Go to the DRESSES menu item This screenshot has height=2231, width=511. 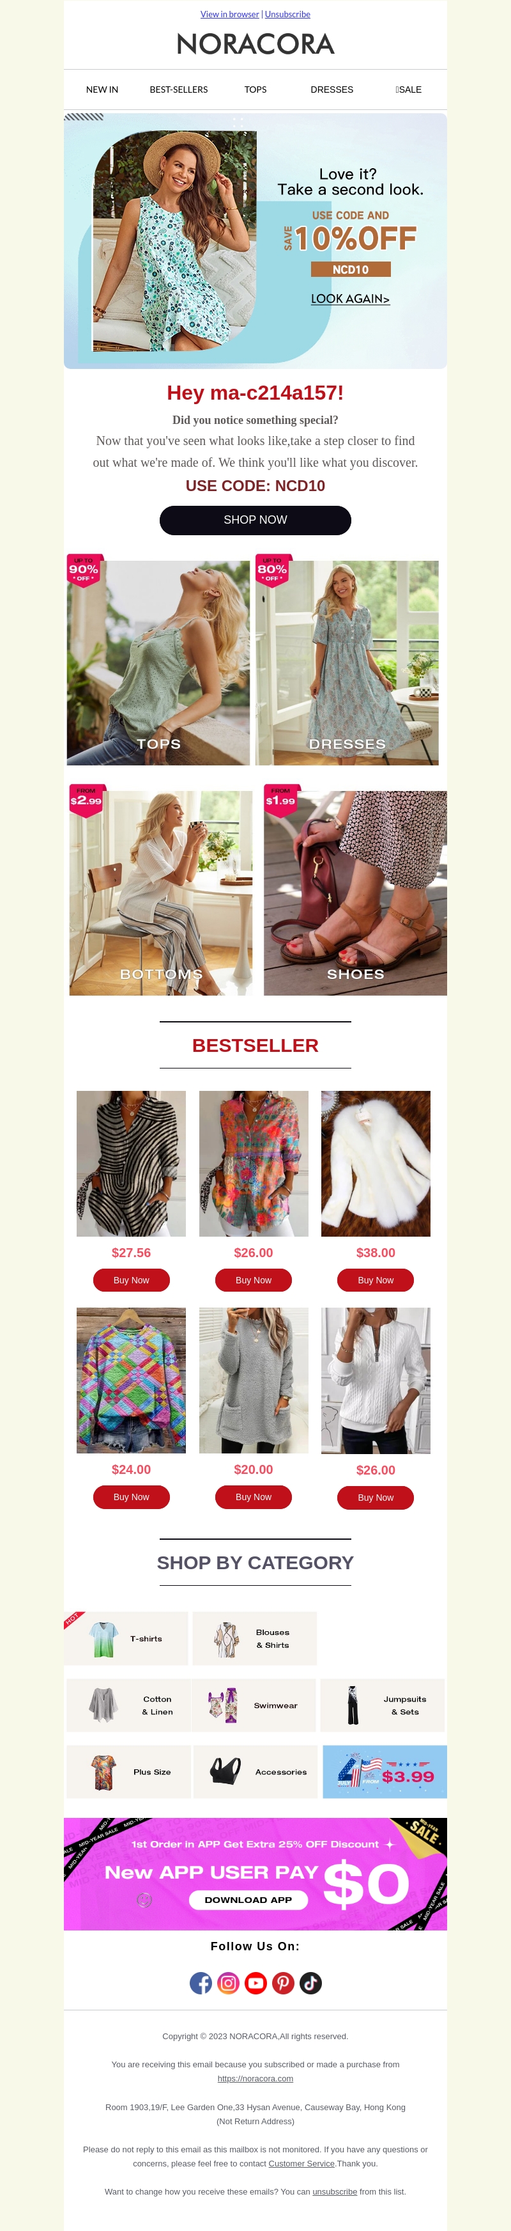pyautogui.click(x=332, y=90)
